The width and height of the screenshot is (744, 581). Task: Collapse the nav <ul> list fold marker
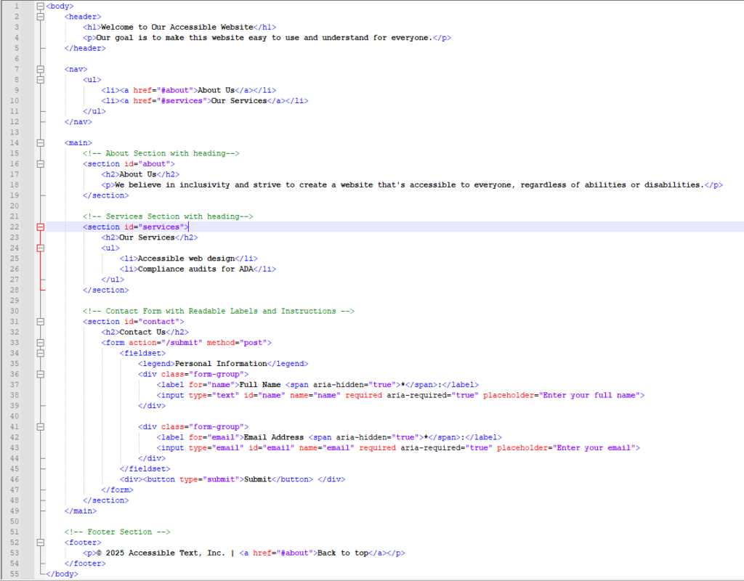(39, 79)
